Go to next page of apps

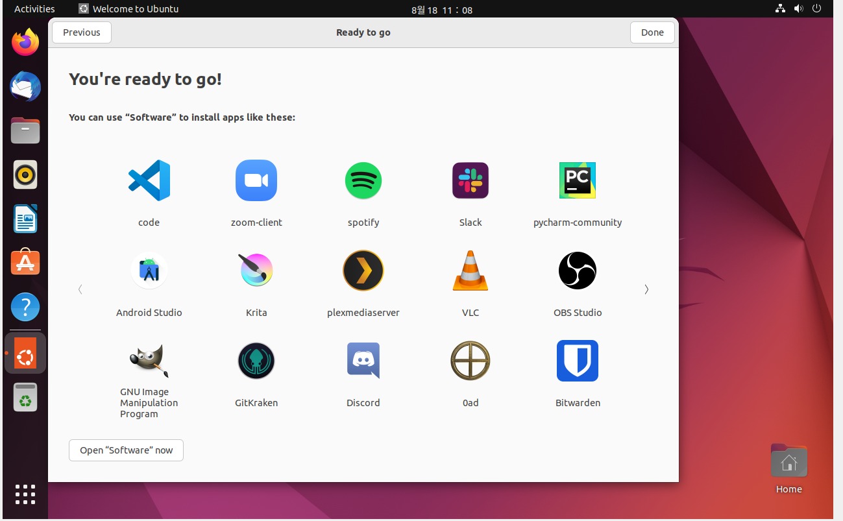(646, 289)
